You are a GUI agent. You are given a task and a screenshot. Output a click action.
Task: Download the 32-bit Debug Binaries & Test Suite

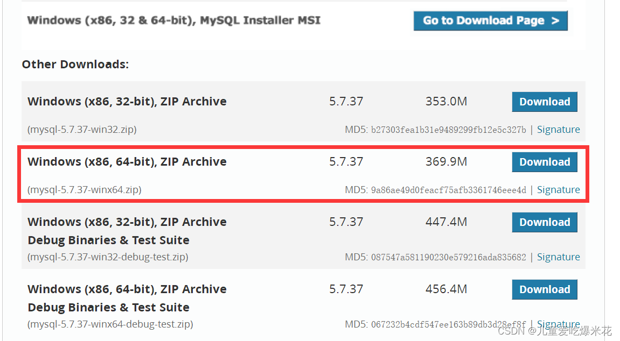click(544, 222)
